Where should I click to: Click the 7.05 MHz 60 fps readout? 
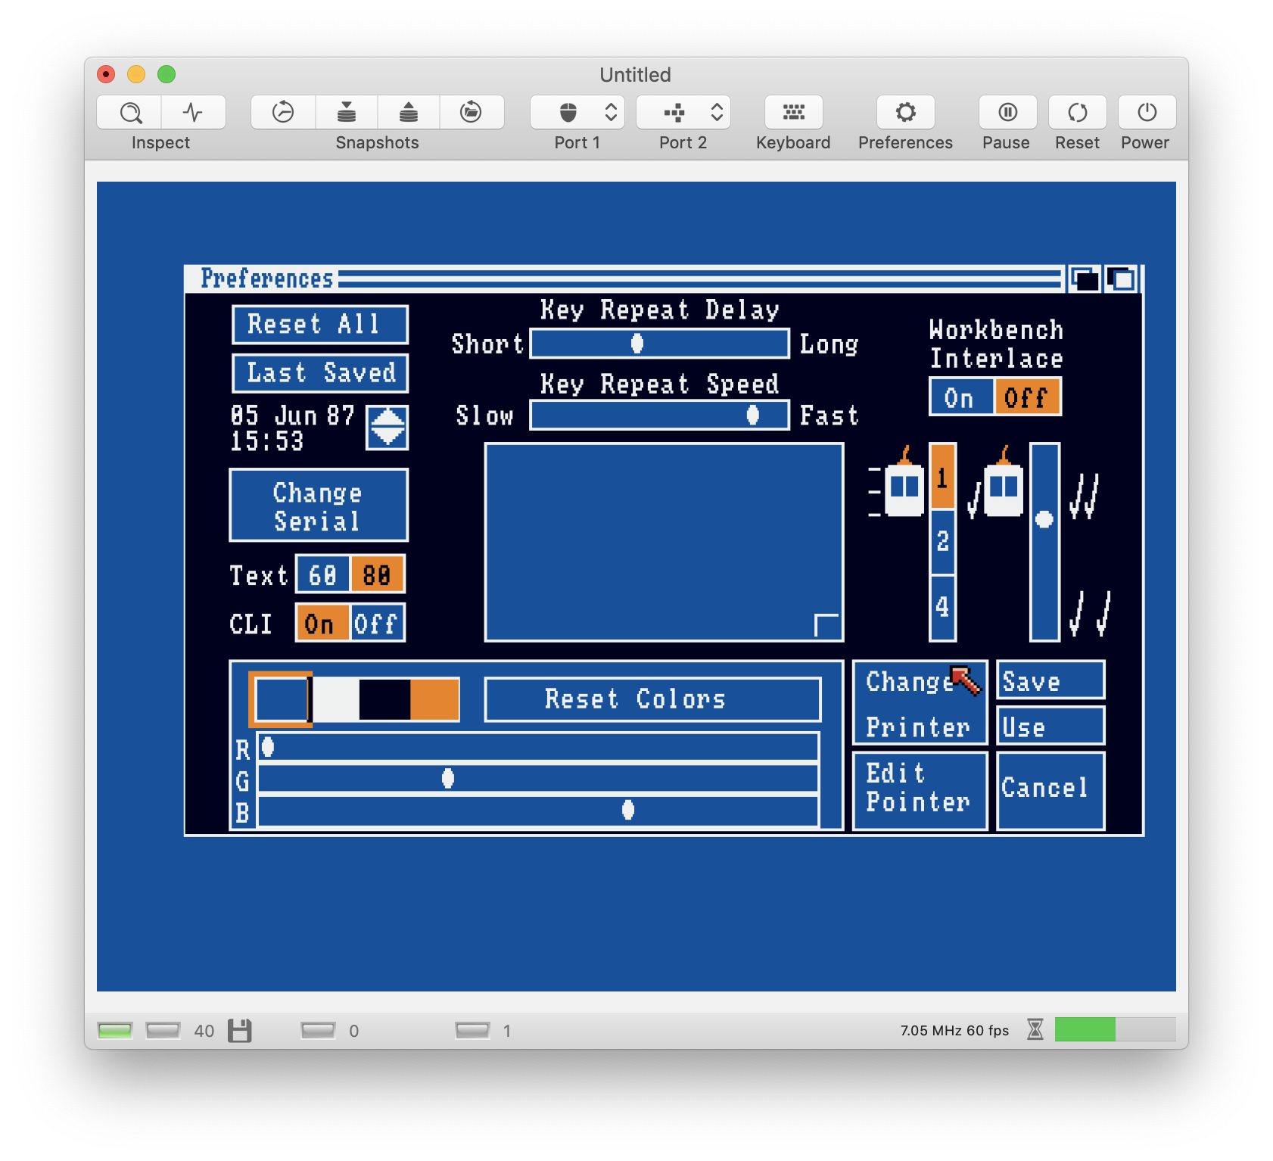click(954, 1030)
